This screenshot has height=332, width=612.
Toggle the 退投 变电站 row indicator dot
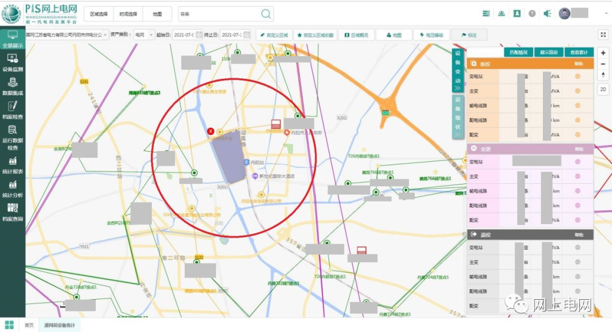(x=577, y=247)
